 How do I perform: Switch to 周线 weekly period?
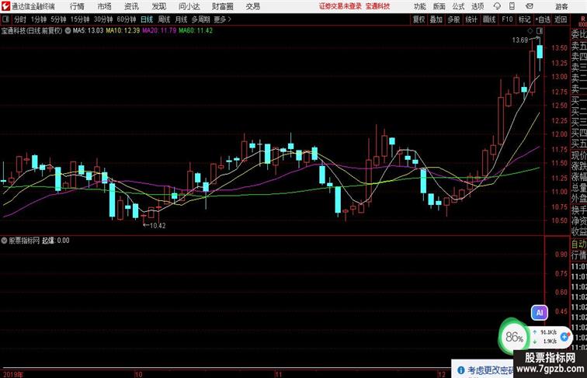[164, 19]
